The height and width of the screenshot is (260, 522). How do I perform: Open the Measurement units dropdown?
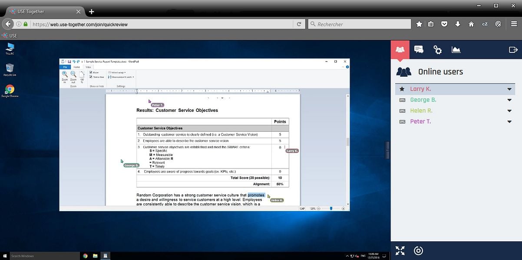click(x=121, y=77)
